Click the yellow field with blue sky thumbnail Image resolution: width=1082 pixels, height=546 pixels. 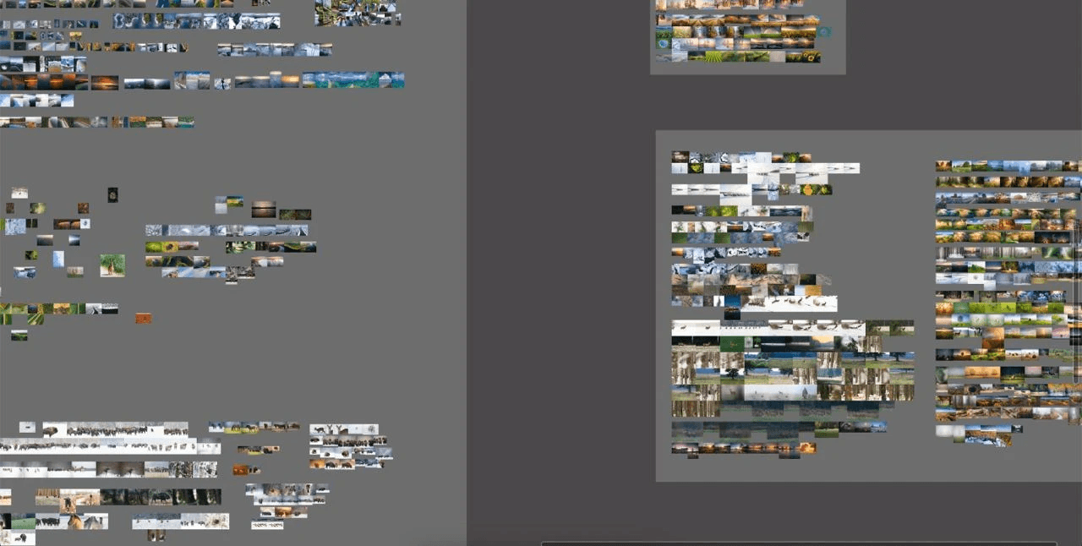pos(235,202)
